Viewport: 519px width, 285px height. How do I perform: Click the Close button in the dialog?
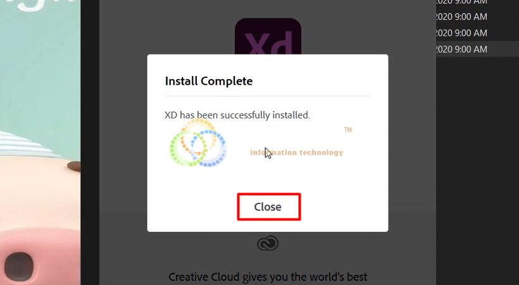[x=269, y=207]
